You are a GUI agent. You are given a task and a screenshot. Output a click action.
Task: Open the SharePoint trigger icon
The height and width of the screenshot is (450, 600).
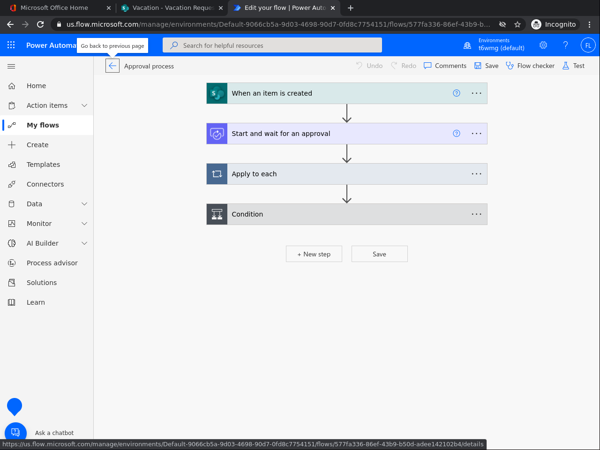point(217,93)
